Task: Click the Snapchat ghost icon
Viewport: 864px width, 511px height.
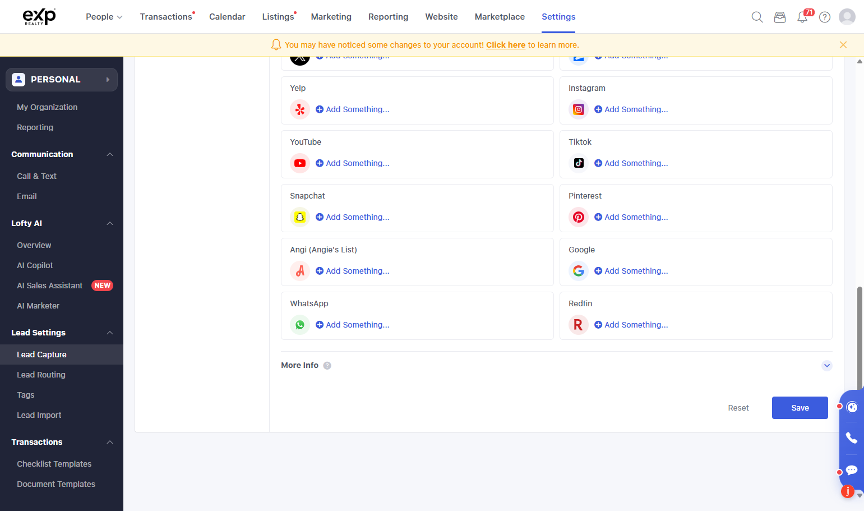Action: (300, 217)
